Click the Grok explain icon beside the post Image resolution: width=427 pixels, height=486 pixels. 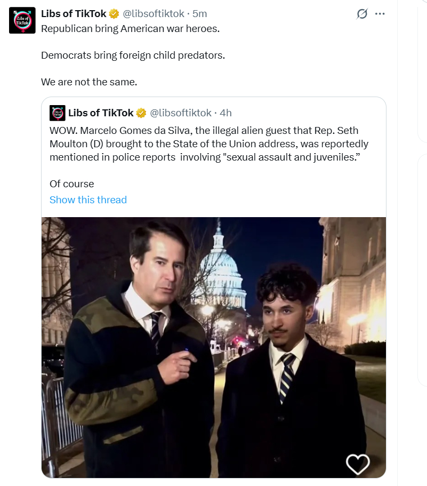tap(362, 14)
